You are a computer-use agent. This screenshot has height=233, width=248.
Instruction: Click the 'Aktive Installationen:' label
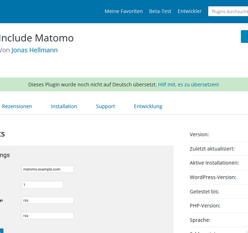214,163
